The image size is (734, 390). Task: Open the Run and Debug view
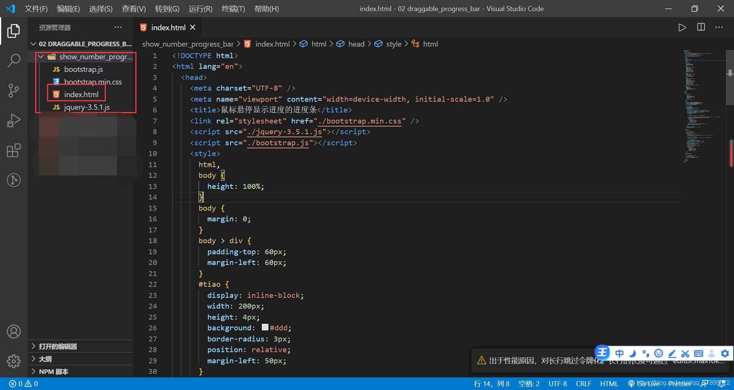pos(14,120)
